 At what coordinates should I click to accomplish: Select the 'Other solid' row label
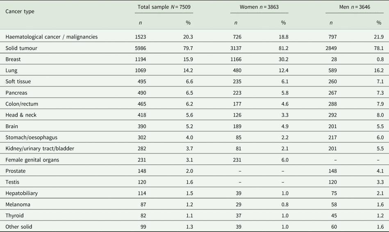click(19, 226)
